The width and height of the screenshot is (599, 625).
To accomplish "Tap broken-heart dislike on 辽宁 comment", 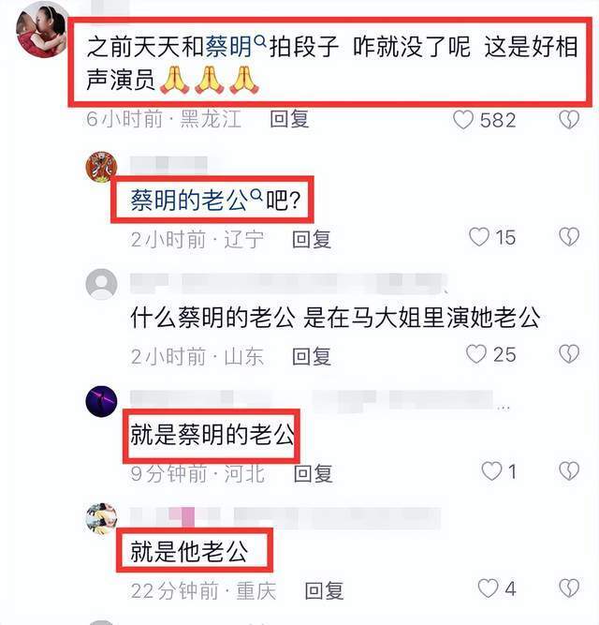I will [569, 237].
